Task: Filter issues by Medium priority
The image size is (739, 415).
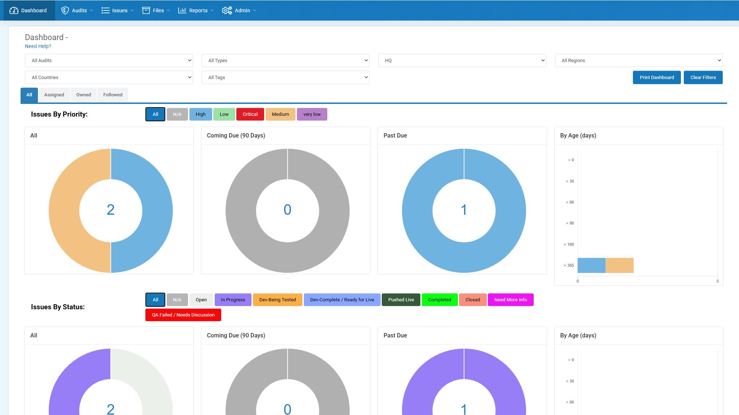Action: tap(280, 114)
